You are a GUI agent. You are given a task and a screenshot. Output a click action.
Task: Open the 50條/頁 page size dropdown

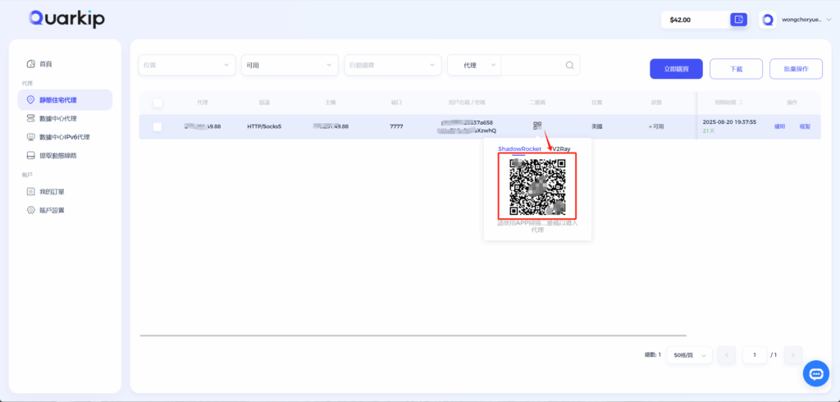[689, 355]
